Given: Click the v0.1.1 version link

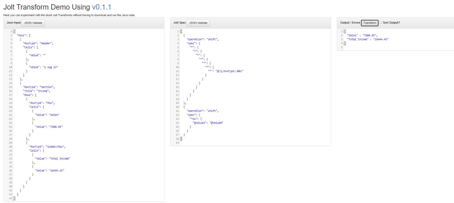Looking at the screenshot, I should 102,7.
